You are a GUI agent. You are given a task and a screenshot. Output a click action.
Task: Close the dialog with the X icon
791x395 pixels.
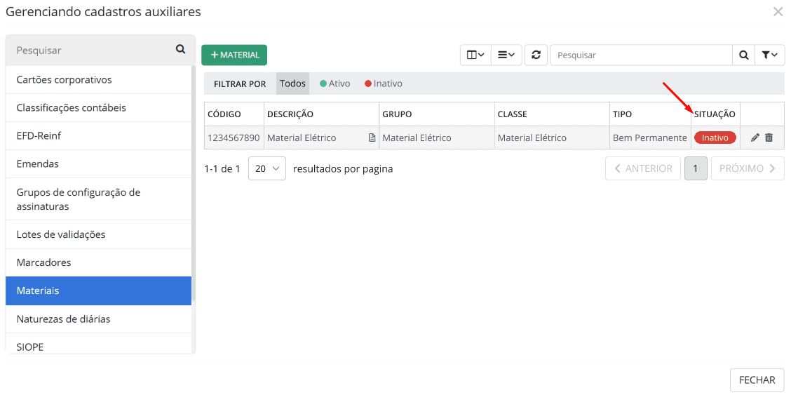(x=778, y=12)
